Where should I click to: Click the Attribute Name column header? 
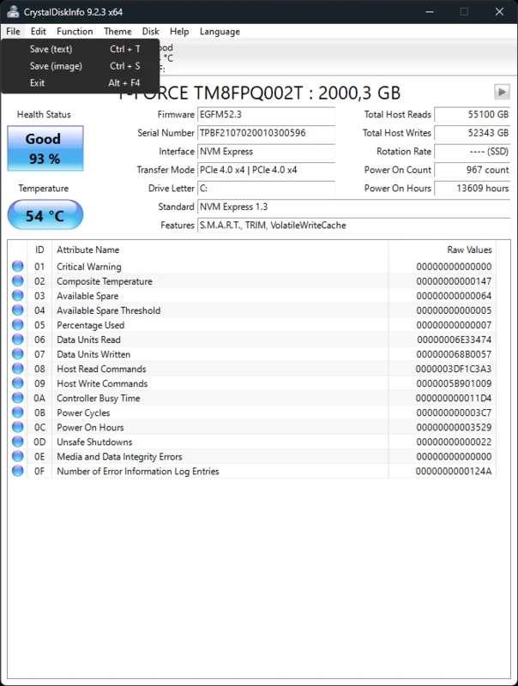88,250
